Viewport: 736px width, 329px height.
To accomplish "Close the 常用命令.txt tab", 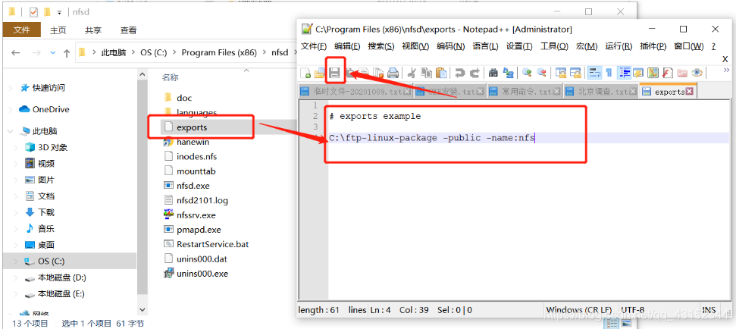I will pyautogui.click(x=557, y=92).
